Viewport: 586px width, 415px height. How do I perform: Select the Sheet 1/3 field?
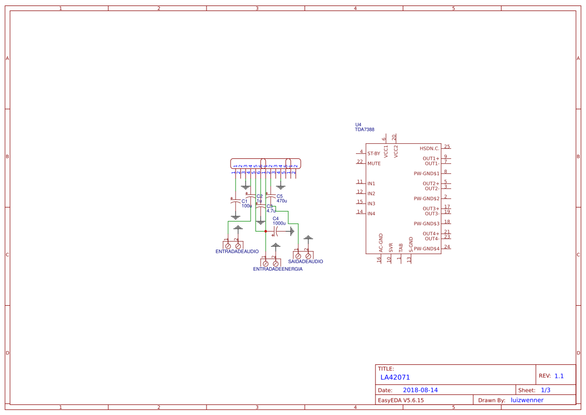point(546,389)
